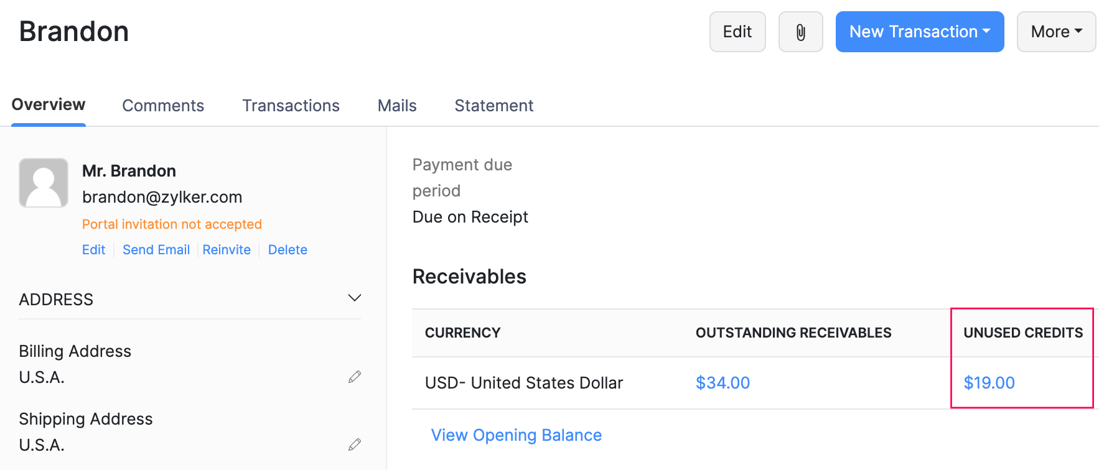
Task: Edit shipping address with pencil icon
Action: point(355,445)
